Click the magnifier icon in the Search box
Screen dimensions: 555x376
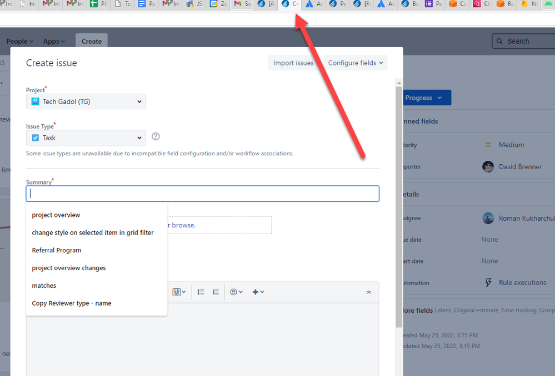(499, 42)
